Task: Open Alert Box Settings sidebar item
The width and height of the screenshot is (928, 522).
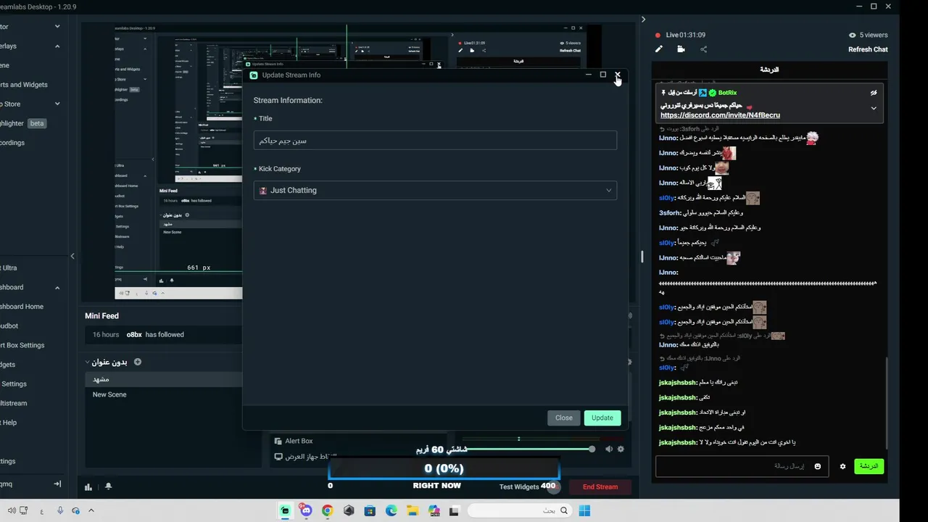Action: click(x=22, y=345)
